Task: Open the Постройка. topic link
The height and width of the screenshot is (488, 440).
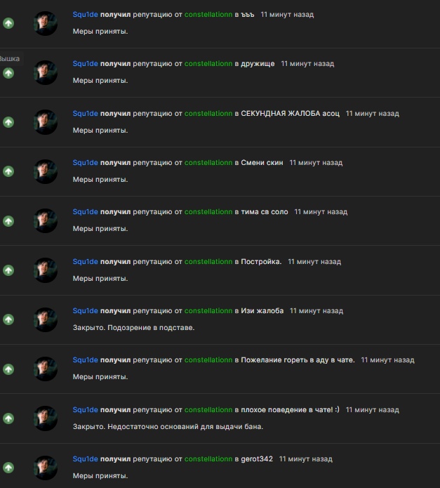Action: pyautogui.click(x=261, y=262)
